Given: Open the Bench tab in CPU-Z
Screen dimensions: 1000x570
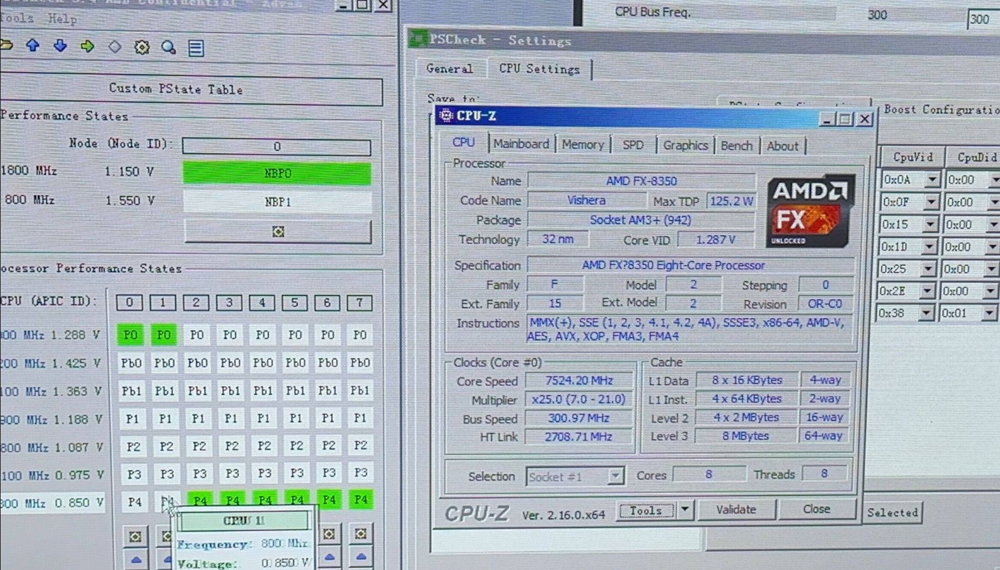Looking at the screenshot, I should coord(737,146).
